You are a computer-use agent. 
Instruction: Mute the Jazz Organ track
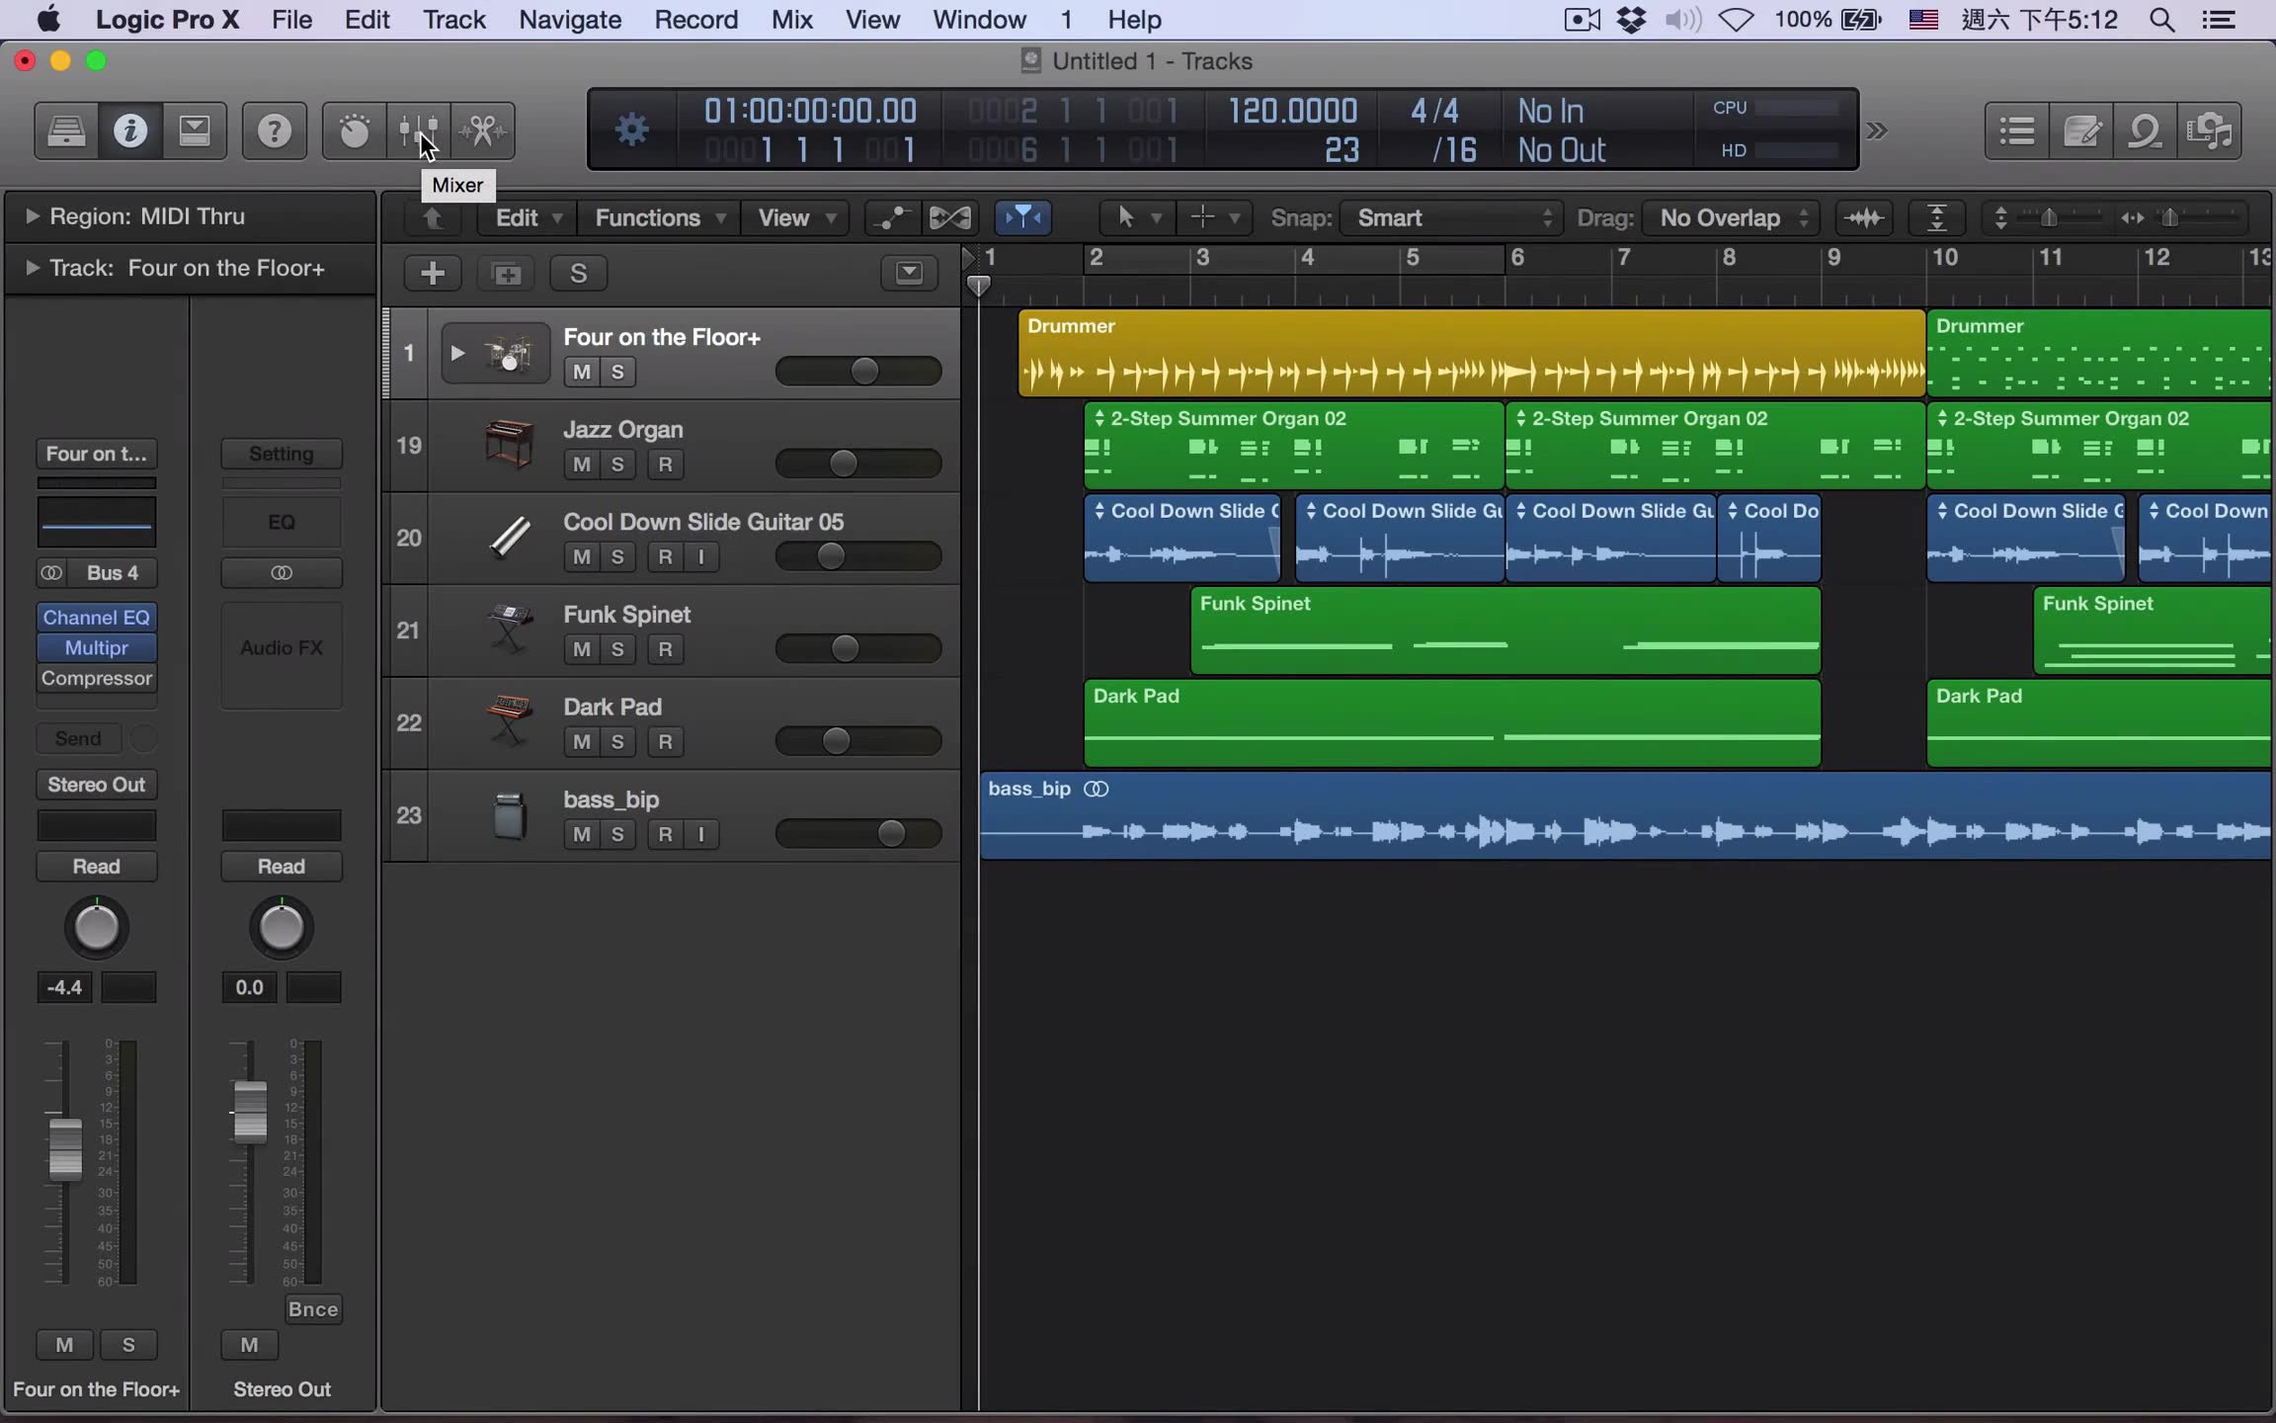pyautogui.click(x=581, y=463)
